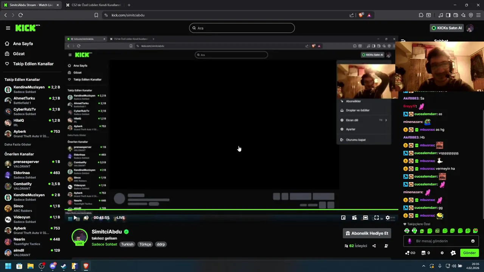Toggle fullscreen video
The height and width of the screenshot is (272, 484).
tap(376, 218)
